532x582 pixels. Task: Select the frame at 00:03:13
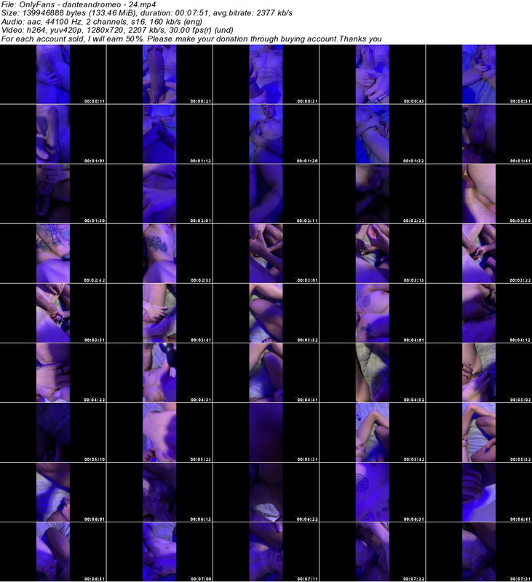373,252
